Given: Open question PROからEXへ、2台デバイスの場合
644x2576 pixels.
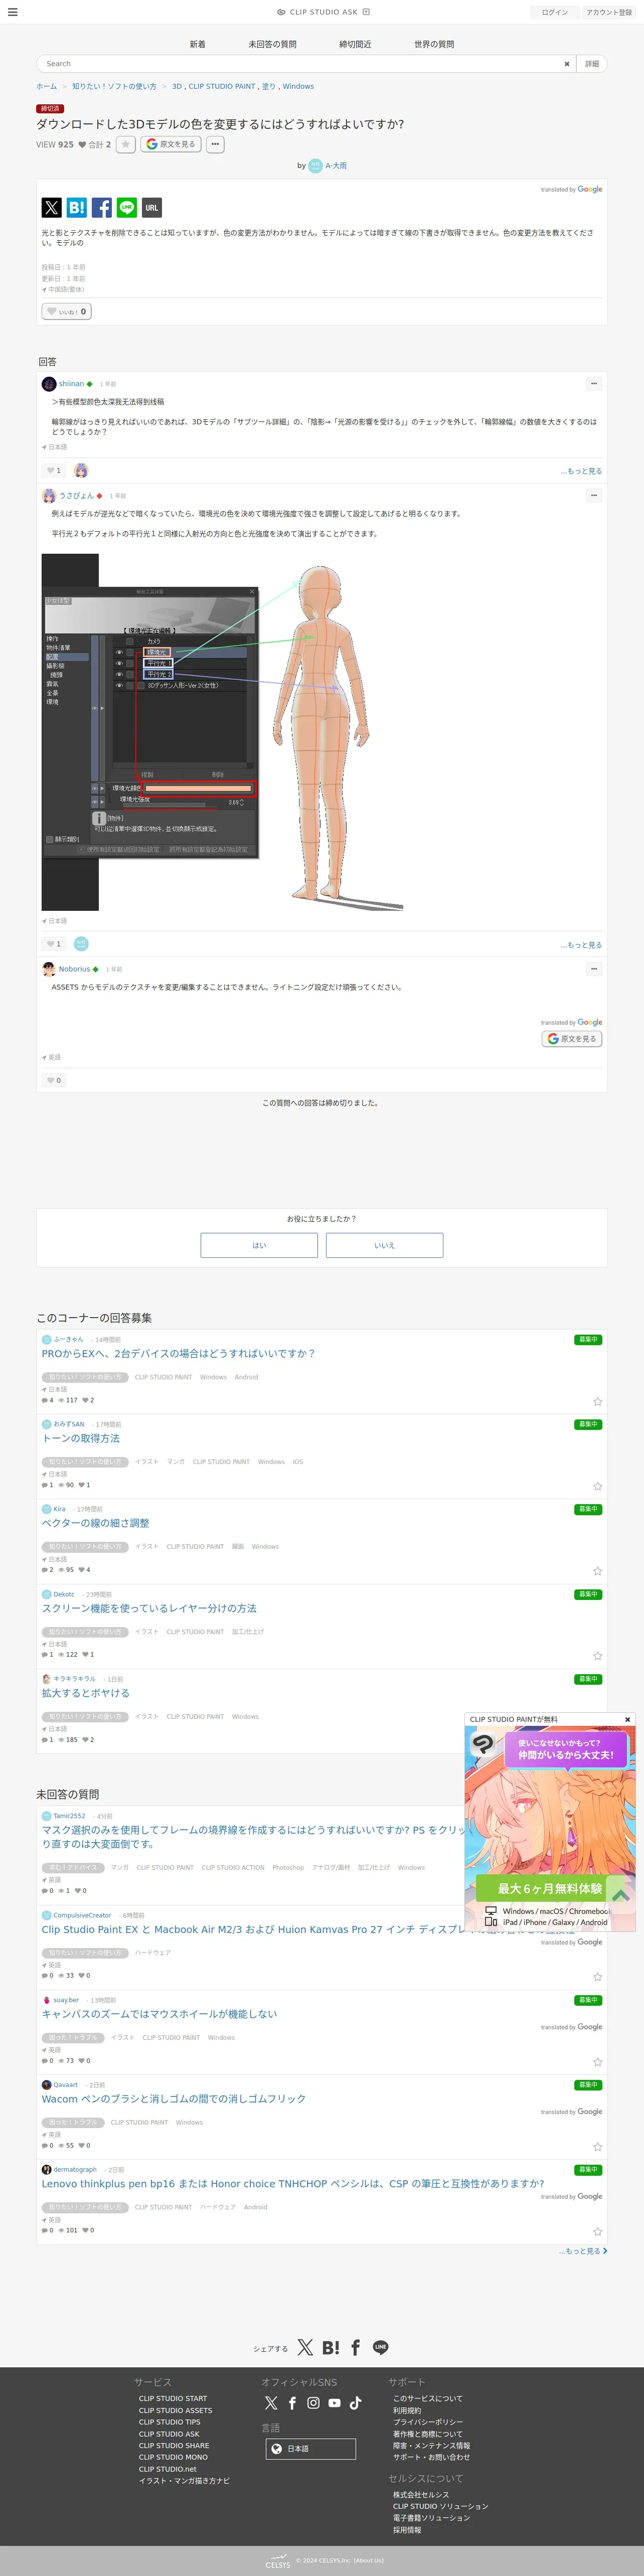Looking at the screenshot, I should coord(178,1354).
